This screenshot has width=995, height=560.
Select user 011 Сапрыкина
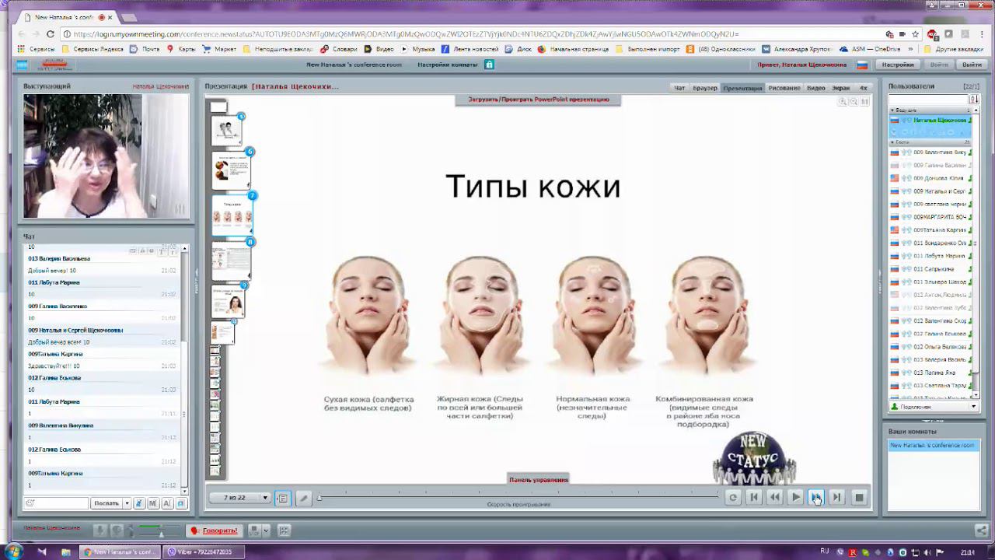point(930,269)
